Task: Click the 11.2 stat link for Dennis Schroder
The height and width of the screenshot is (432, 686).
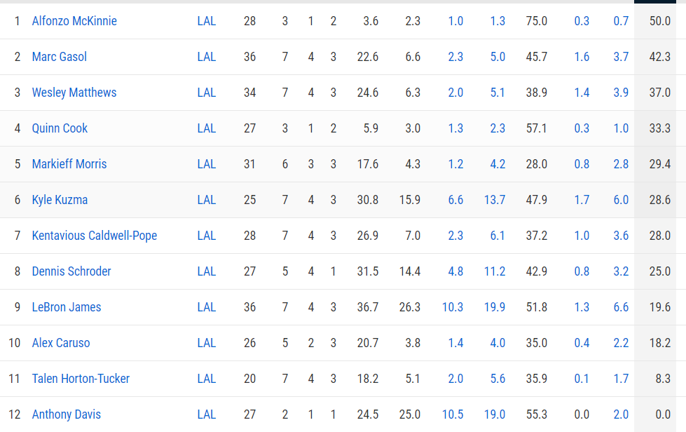Action: pyautogui.click(x=494, y=271)
